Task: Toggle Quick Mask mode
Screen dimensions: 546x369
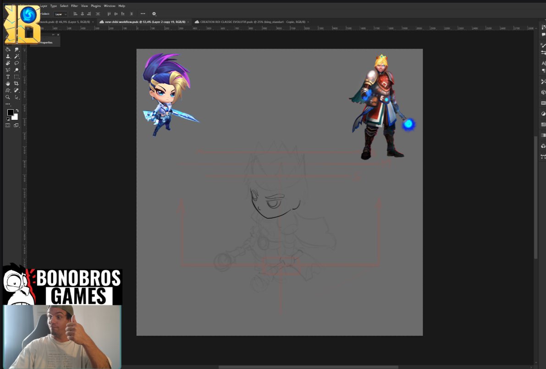Action: [x=8, y=125]
